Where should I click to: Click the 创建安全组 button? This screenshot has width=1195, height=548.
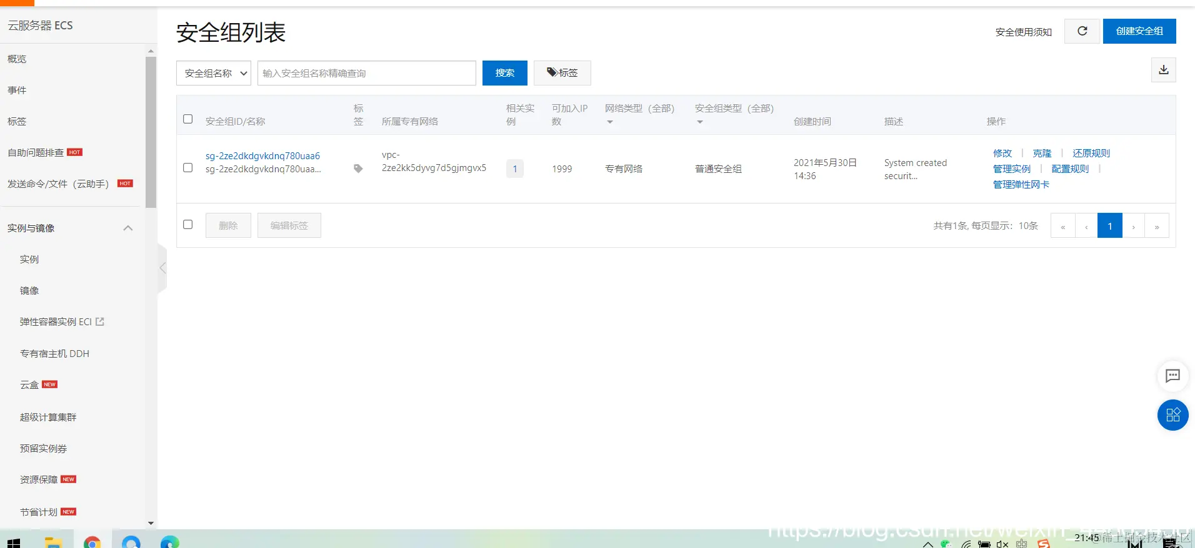click(1139, 31)
